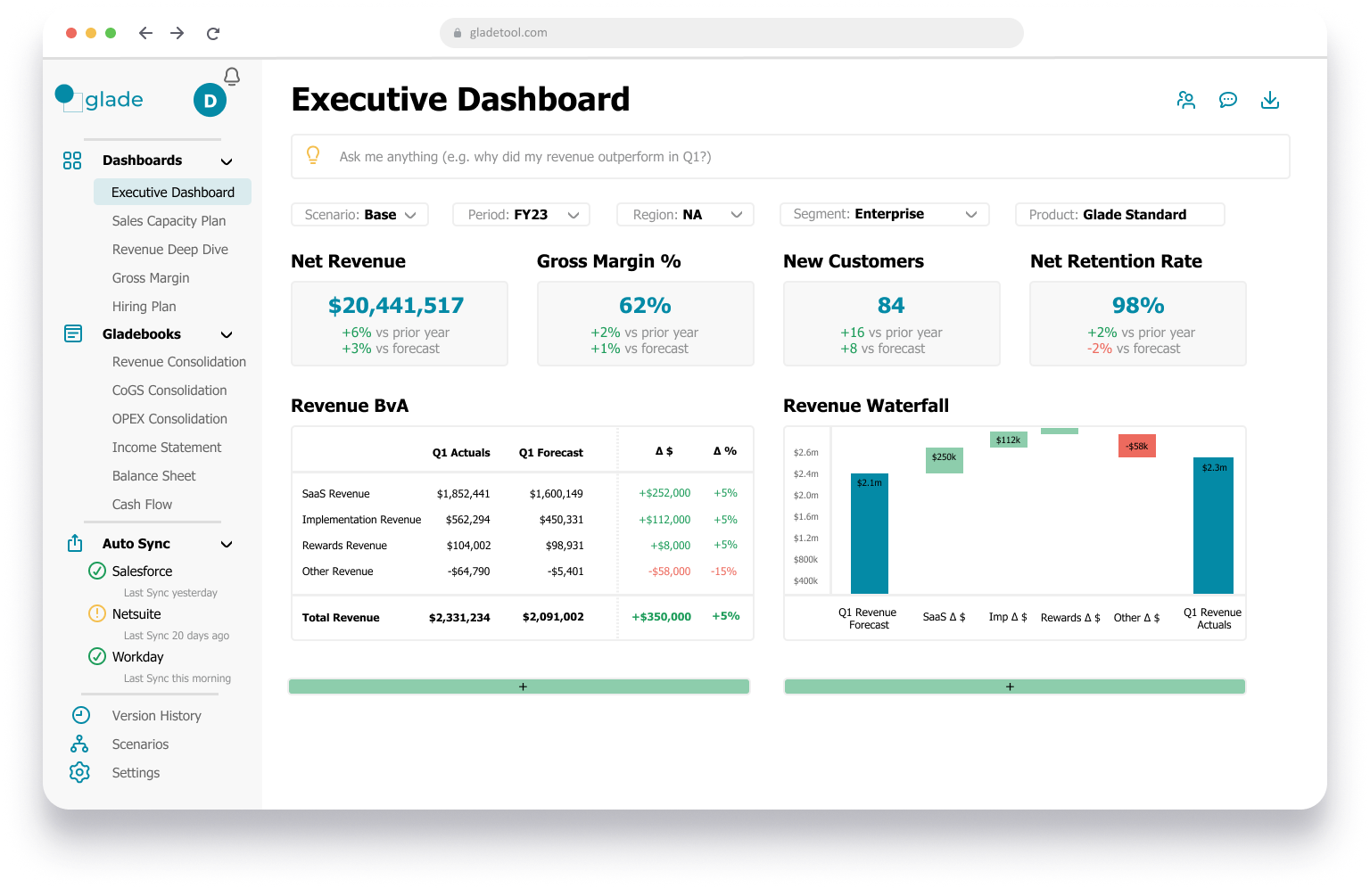
Task: Click the Settings gear icon
Action: [79, 772]
